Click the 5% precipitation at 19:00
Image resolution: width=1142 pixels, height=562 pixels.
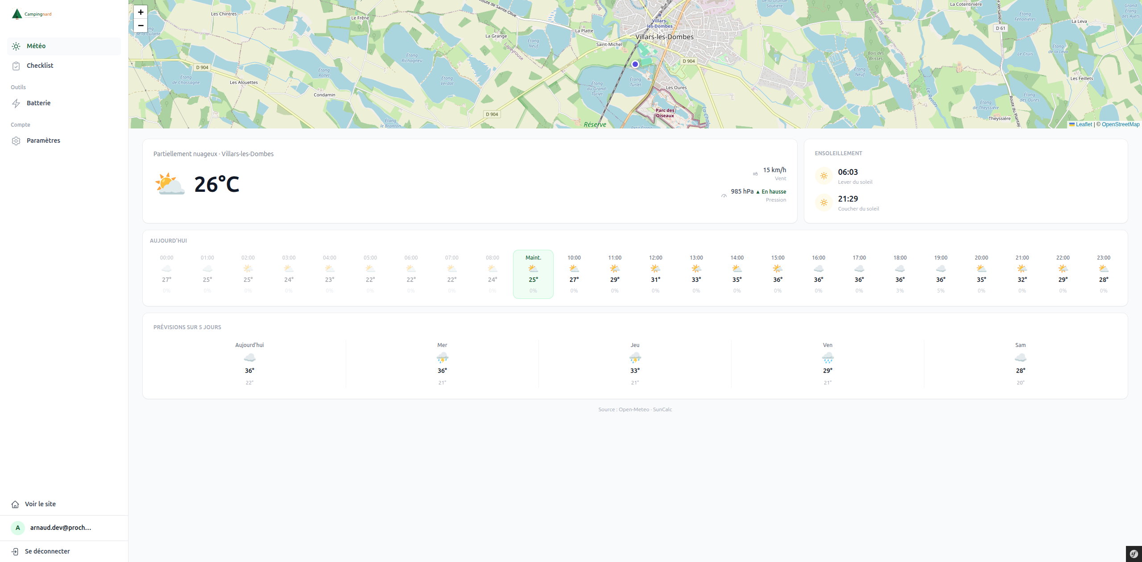pyautogui.click(x=940, y=291)
